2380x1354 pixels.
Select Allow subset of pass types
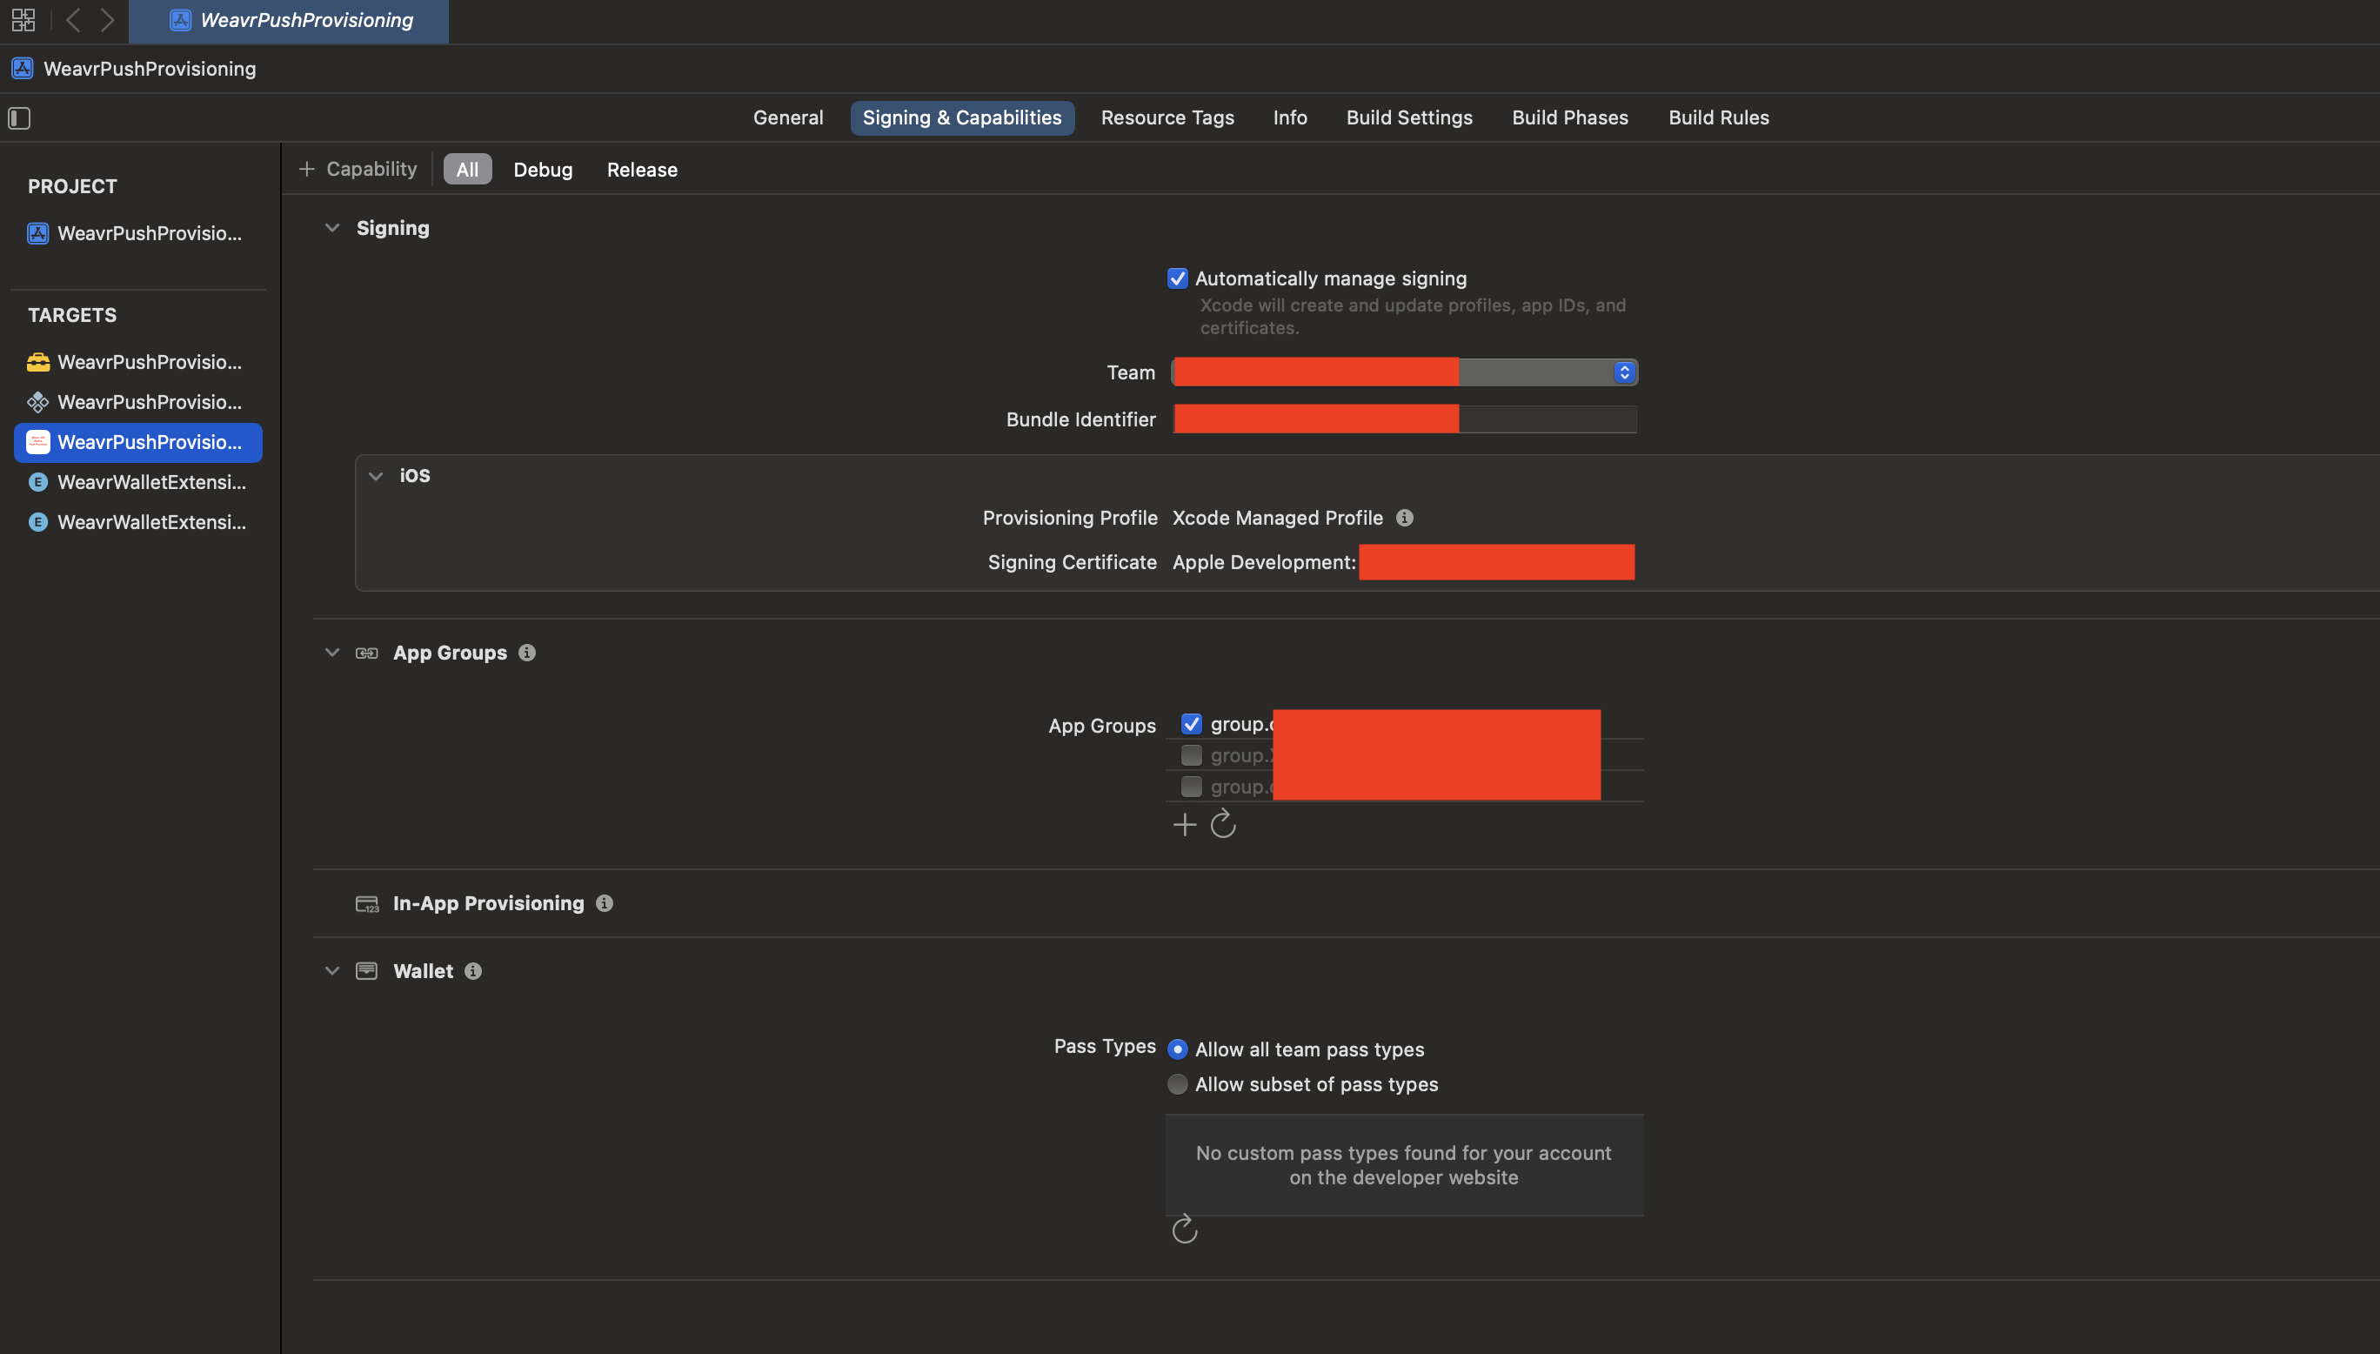[x=1177, y=1084]
